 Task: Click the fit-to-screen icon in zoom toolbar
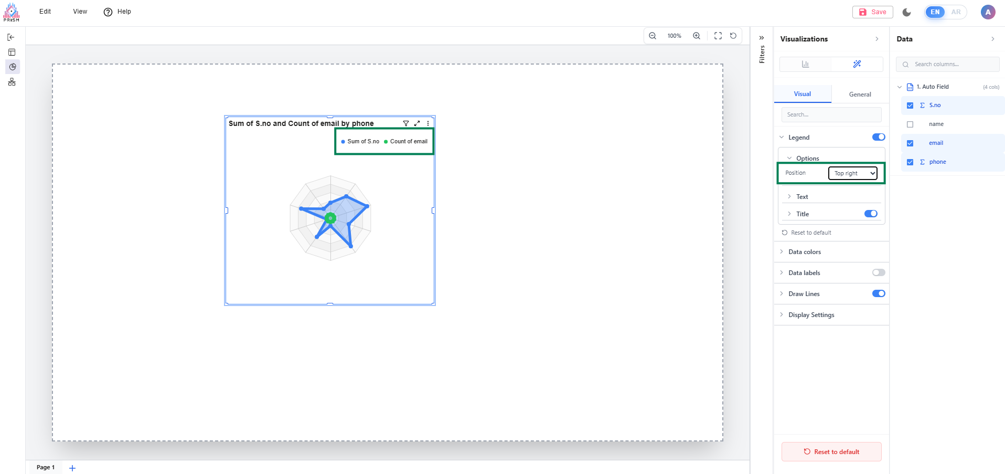(718, 36)
